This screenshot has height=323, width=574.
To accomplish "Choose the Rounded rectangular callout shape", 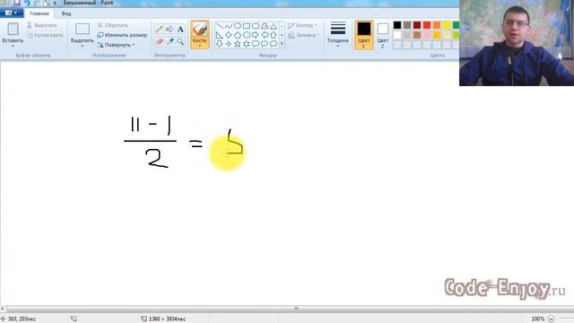I will click(x=256, y=44).
